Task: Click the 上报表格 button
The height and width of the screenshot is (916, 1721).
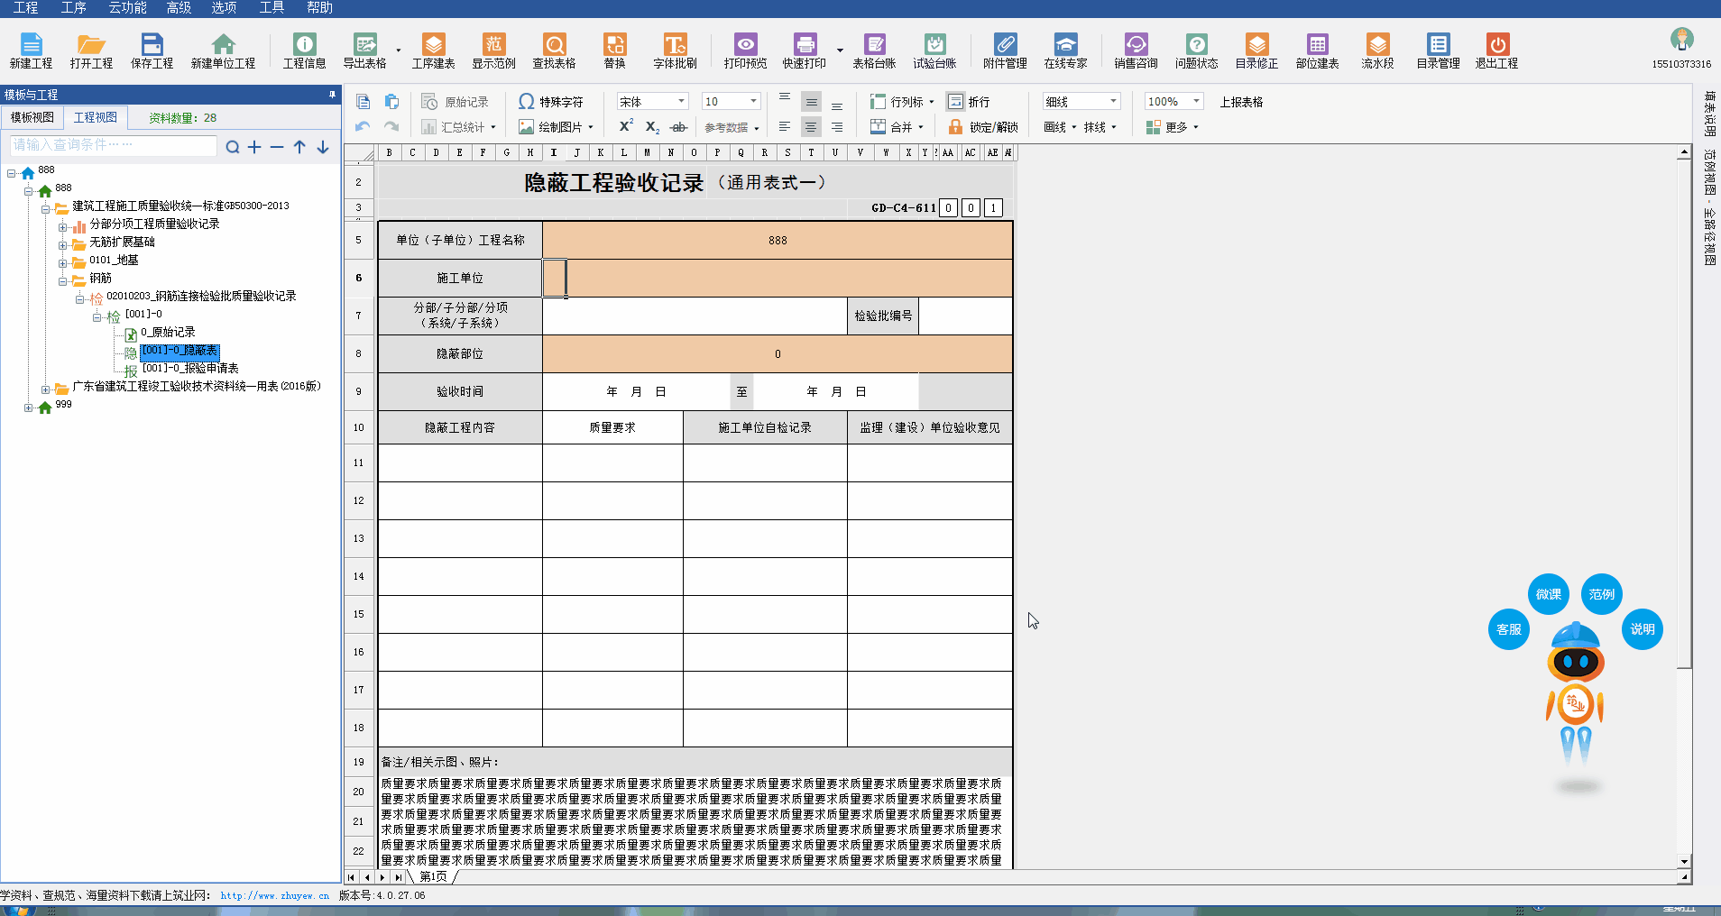Action: click(x=1241, y=102)
